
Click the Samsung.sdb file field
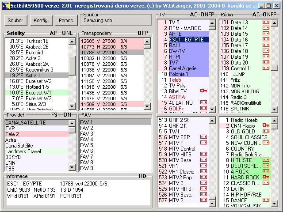116,20
